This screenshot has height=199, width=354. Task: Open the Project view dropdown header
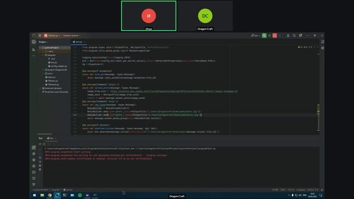(x=43, y=42)
